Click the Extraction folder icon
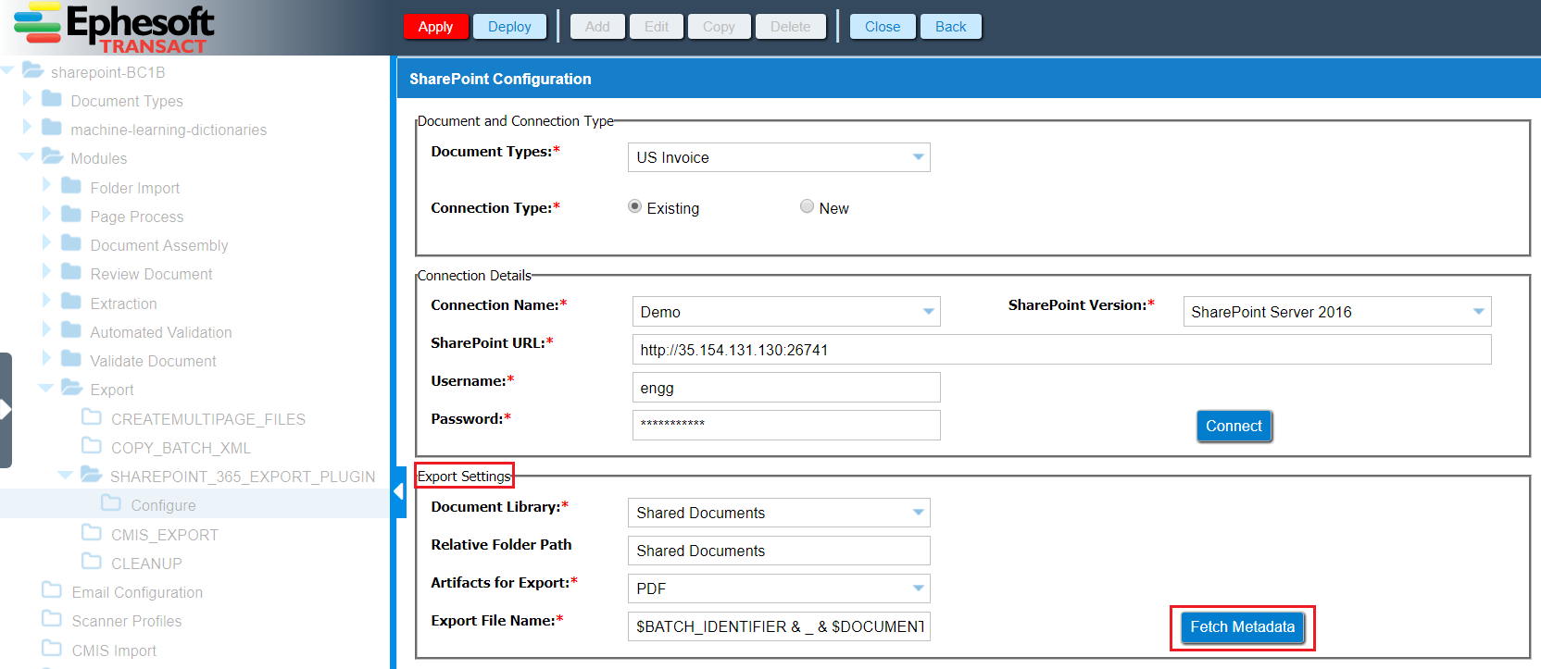1541x669 pixels. point(71,302)
